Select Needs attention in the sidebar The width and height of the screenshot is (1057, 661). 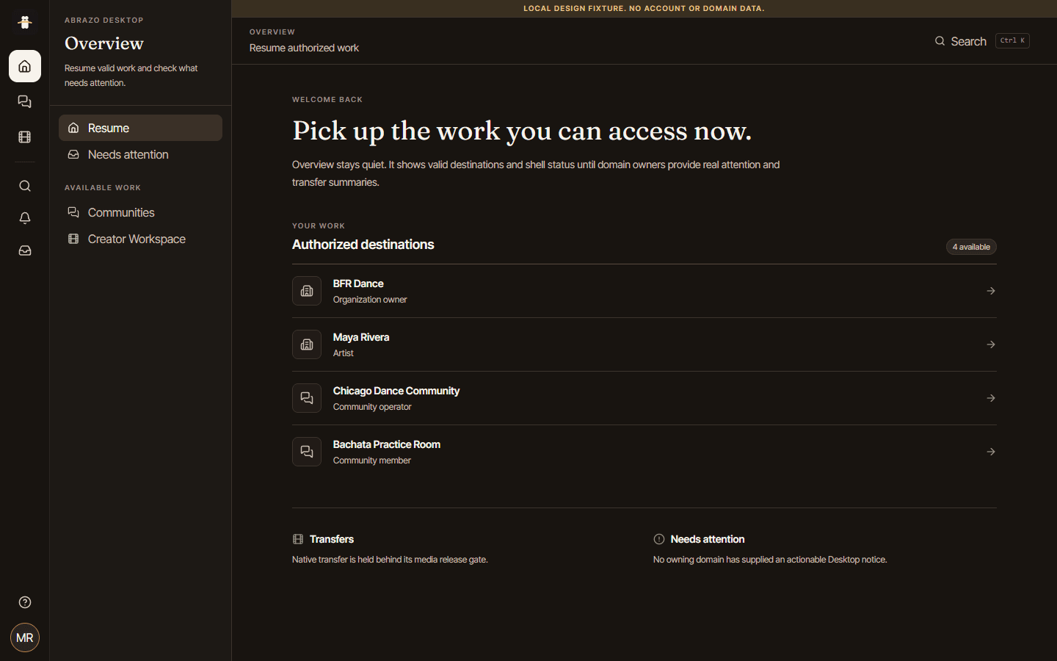pos(140,154)
